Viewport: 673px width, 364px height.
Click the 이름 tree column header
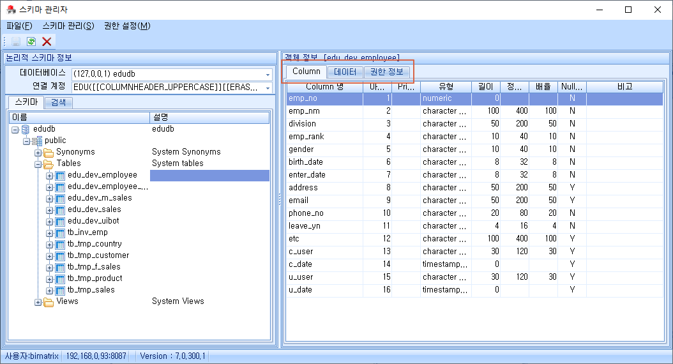point(79,118)
